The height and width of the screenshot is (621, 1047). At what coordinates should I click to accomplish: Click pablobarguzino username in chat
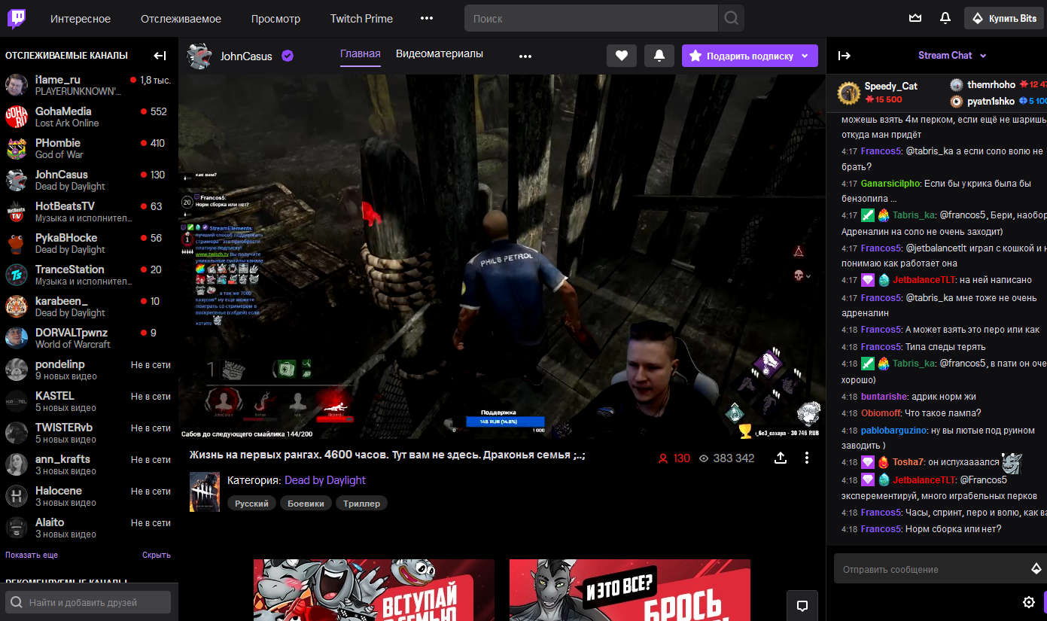pos(893,431)
